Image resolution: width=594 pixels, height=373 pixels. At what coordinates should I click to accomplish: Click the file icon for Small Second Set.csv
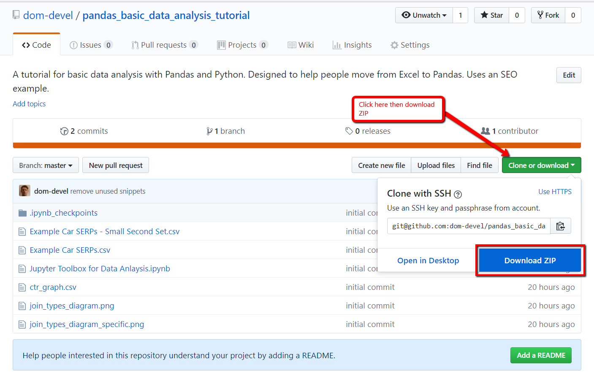tap(22, 232)
